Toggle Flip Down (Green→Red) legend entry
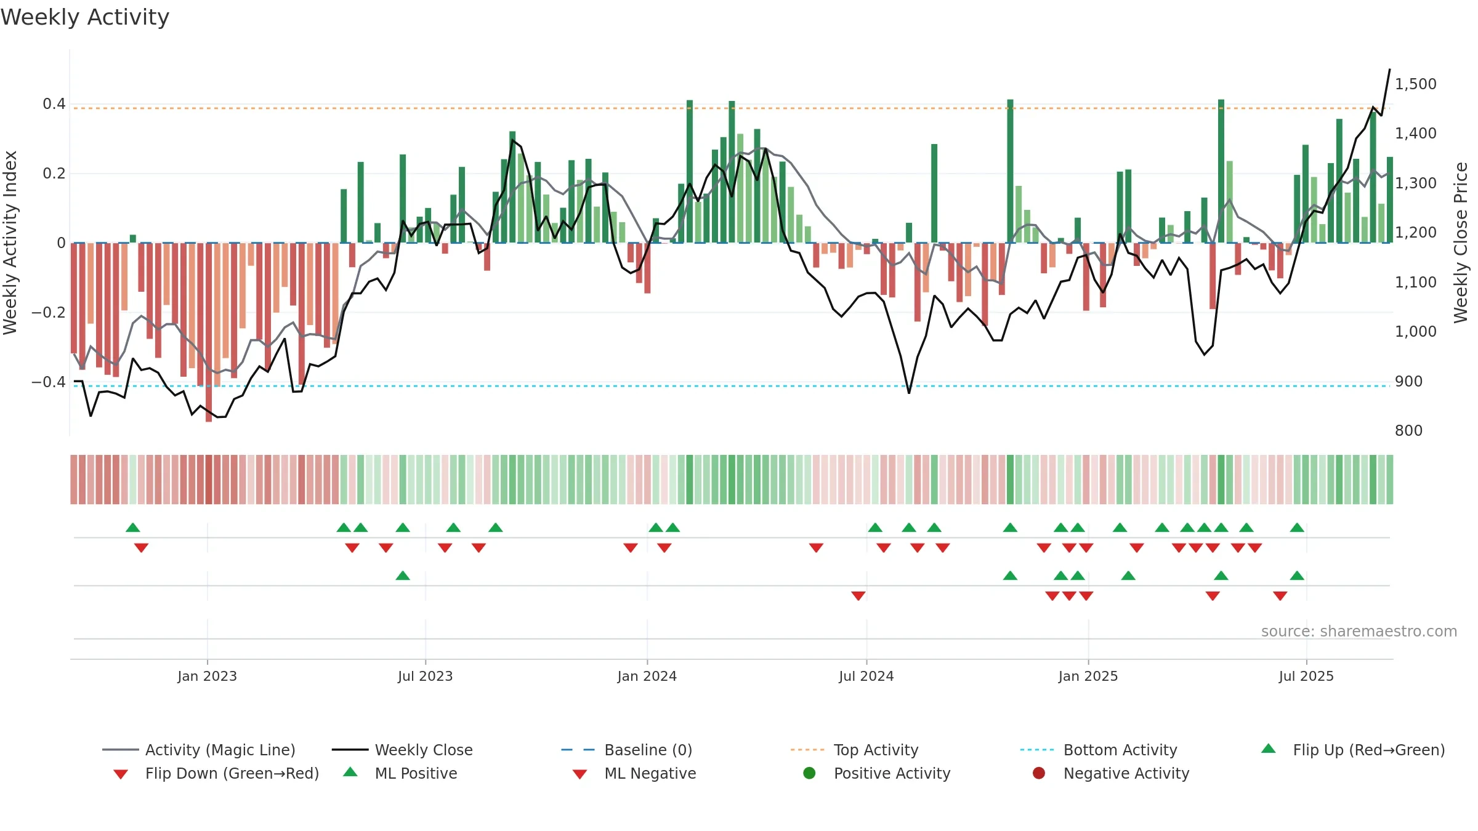 coord(216,773)
